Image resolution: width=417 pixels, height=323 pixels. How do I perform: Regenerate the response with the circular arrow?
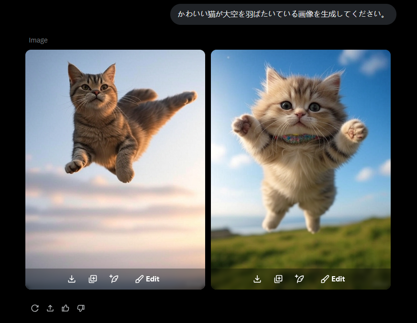(35, 308)
